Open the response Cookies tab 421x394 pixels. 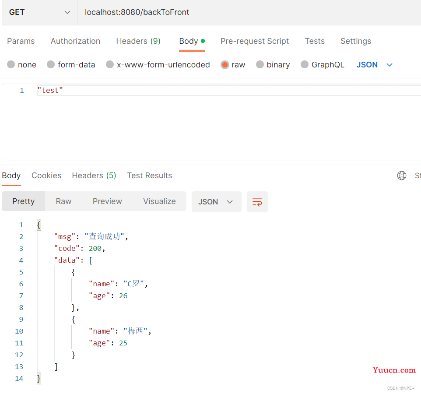click(46, 176)
